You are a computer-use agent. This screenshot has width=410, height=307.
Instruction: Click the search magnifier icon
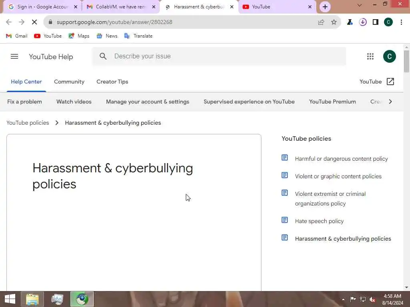click(x=103, y=56)
